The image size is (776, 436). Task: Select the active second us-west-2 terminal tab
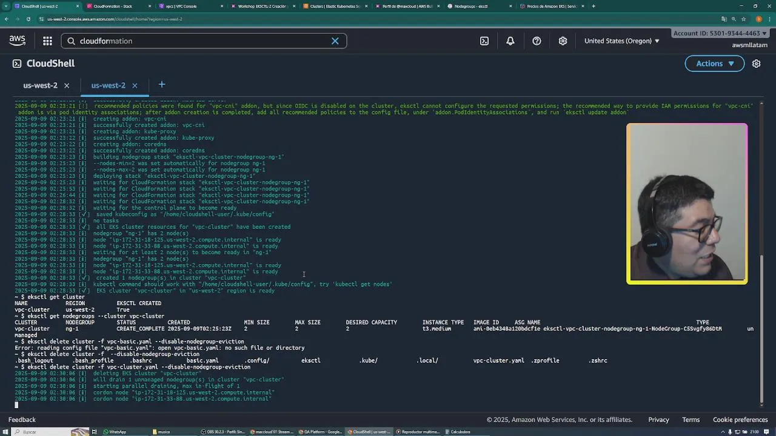(108, 85)
